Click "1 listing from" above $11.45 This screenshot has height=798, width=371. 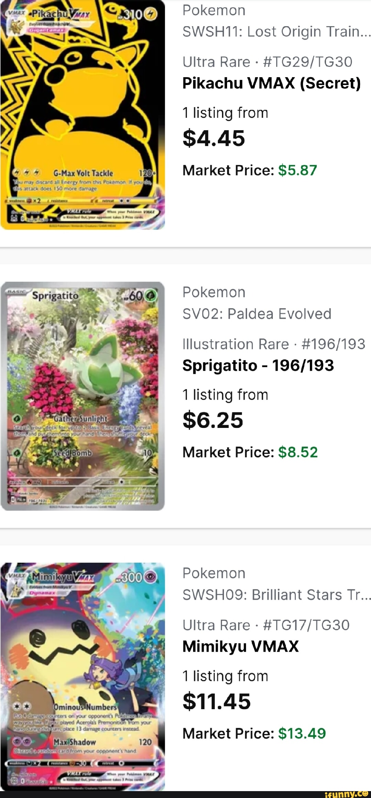point(225,676)
